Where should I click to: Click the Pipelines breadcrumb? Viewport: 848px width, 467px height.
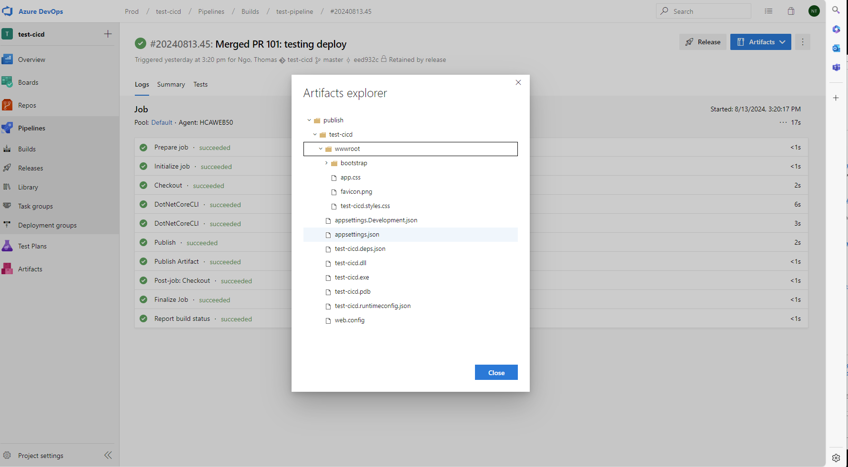click(211, 11)
